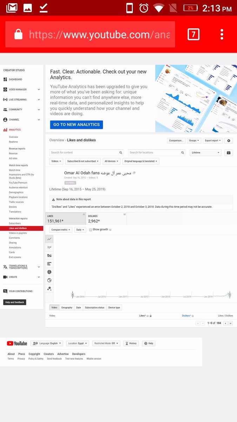
Task: Select the stacked area chart view
Action: 49,255
